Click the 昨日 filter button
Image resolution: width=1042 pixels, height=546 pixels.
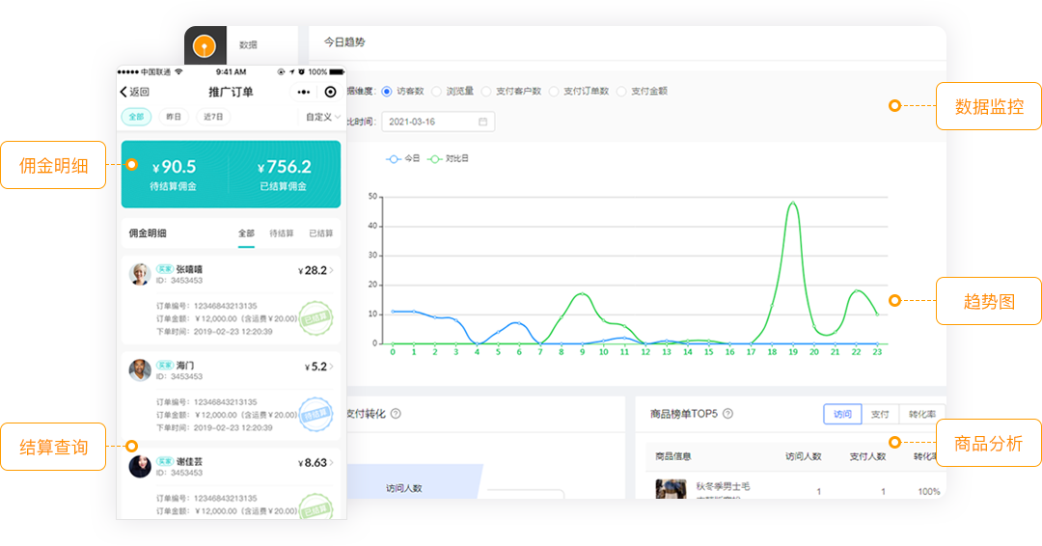[174, 117]
